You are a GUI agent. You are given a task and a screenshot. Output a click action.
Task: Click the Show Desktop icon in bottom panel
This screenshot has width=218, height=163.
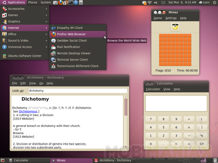pos(3,160)
